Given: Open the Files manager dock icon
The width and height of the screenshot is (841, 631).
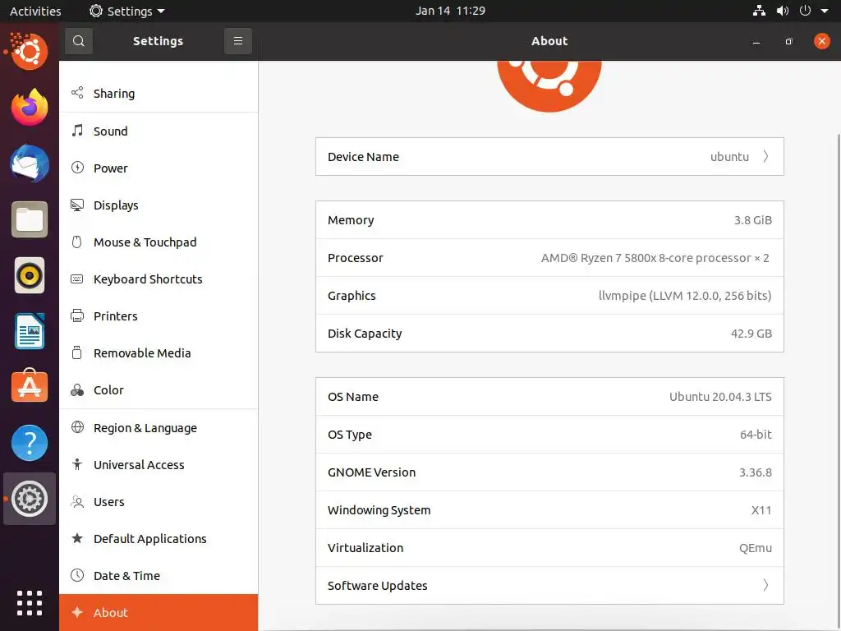Looking at the screenshot, I should [x=30, y=219].
